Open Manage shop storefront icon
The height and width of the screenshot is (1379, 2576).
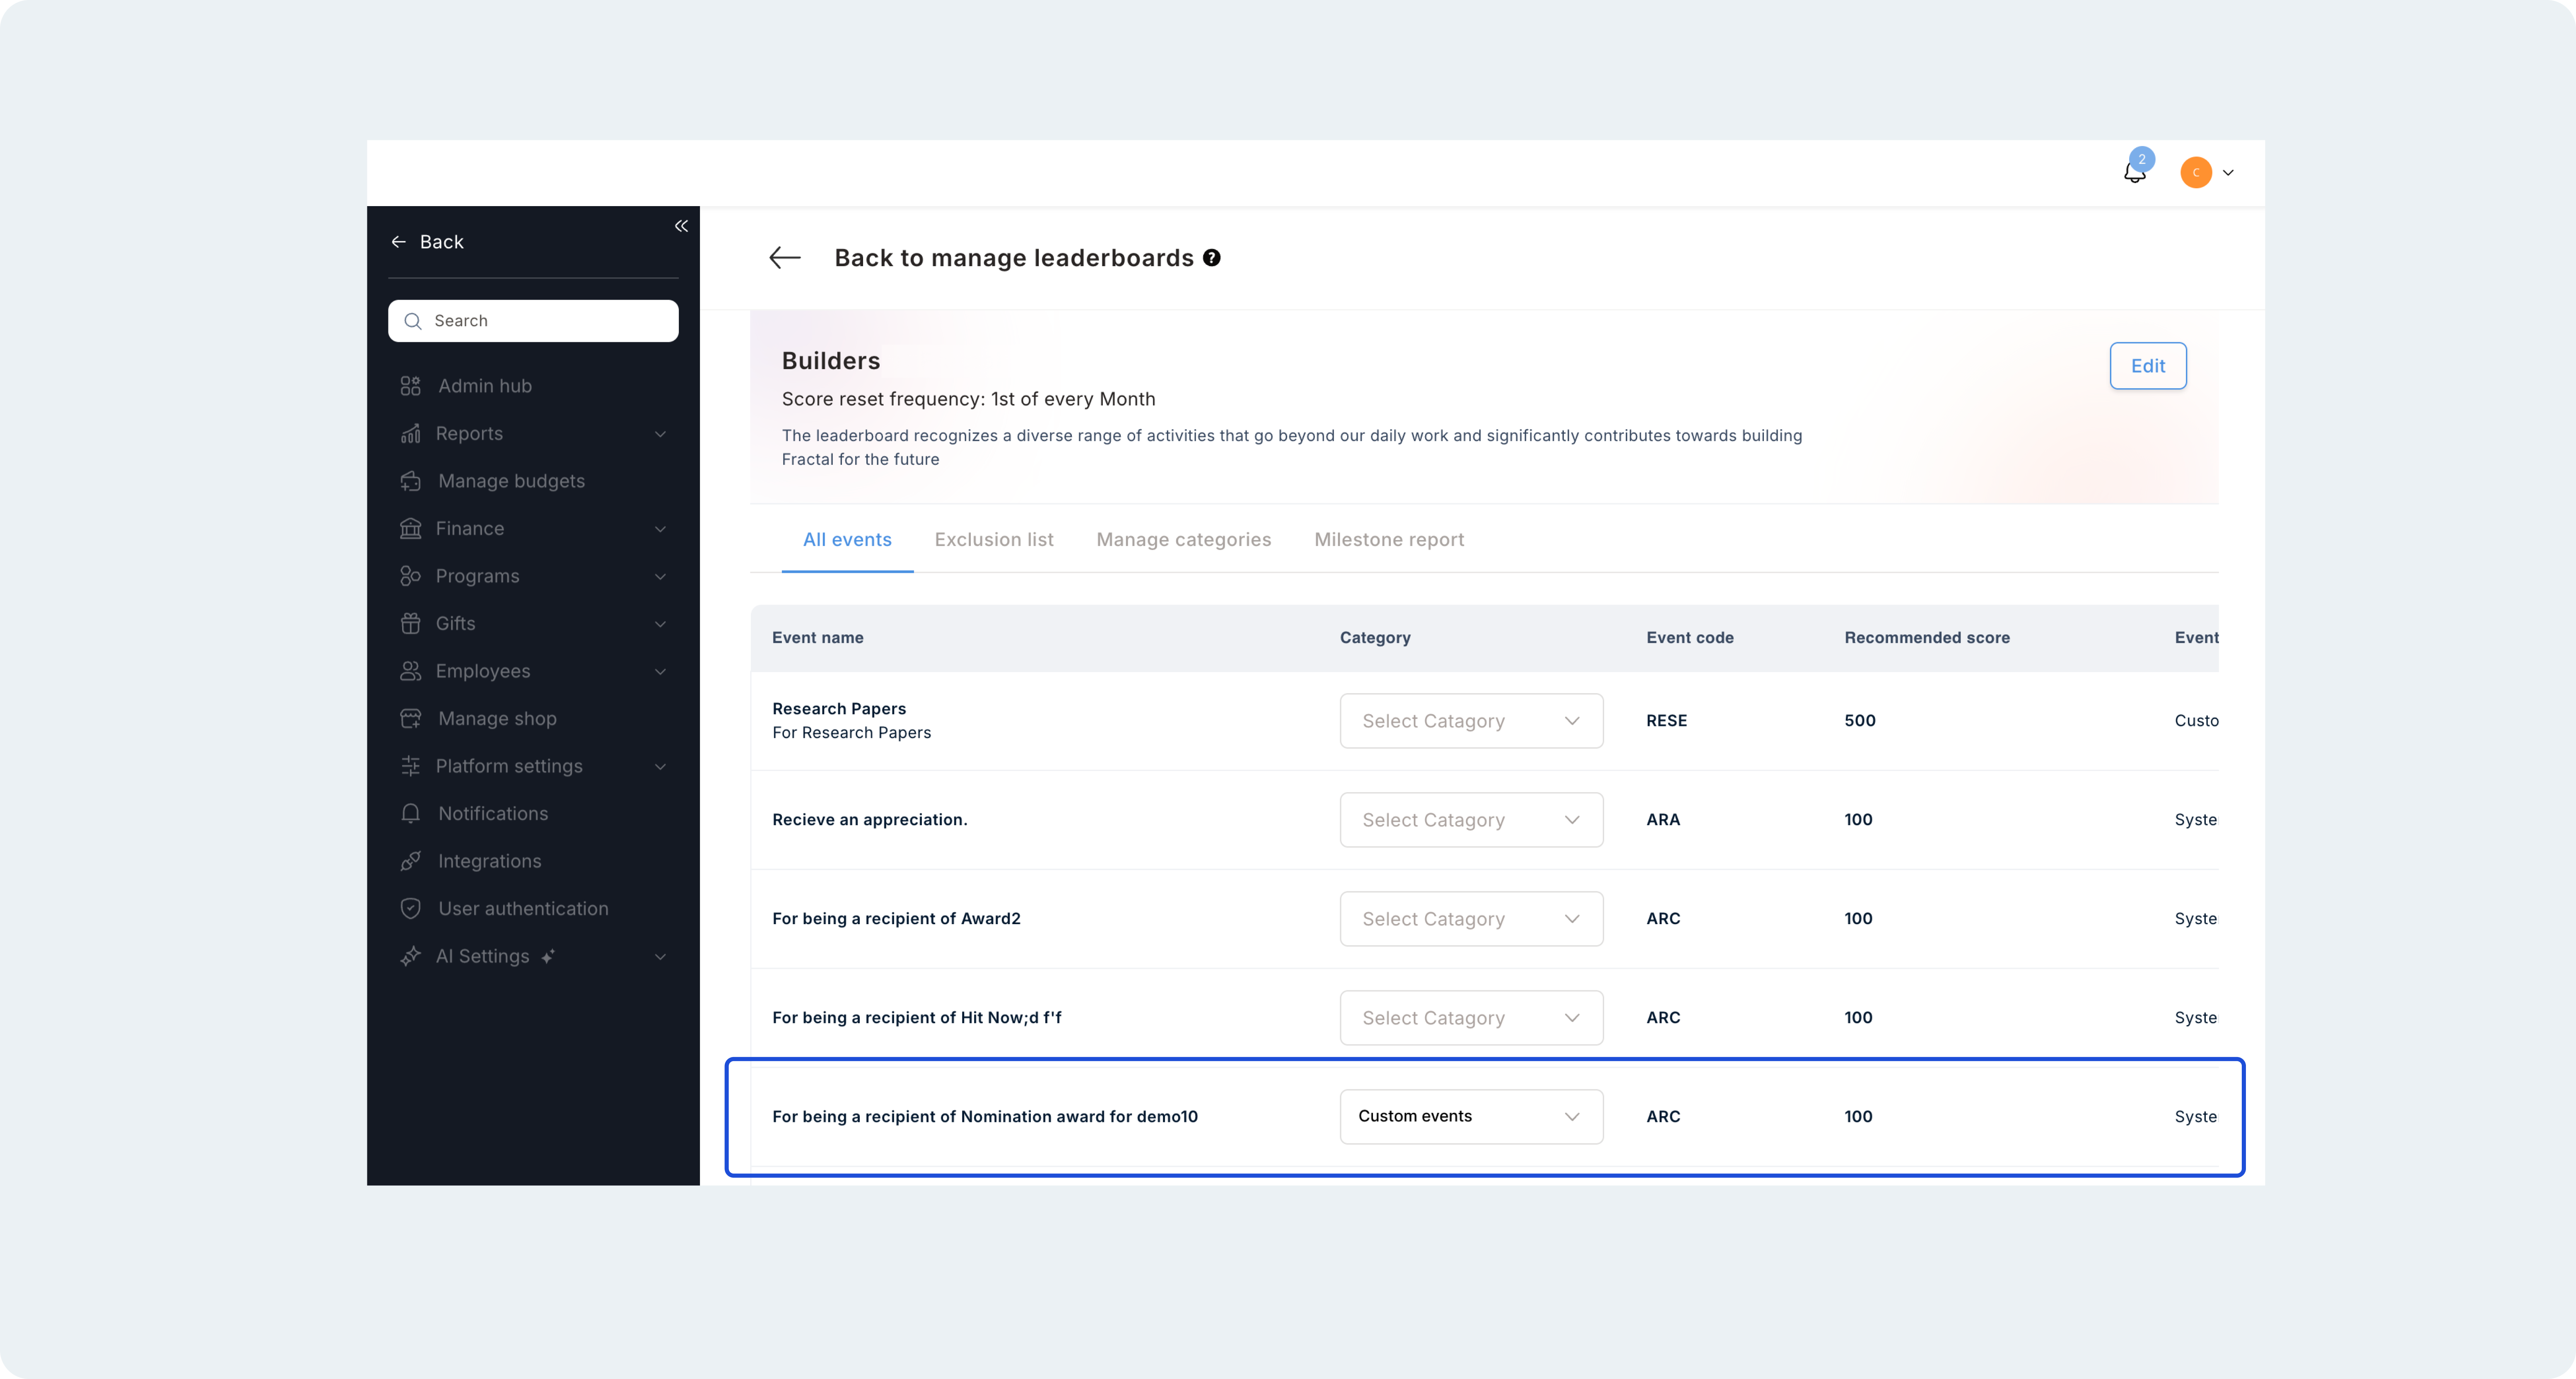(x=410, y=718)
